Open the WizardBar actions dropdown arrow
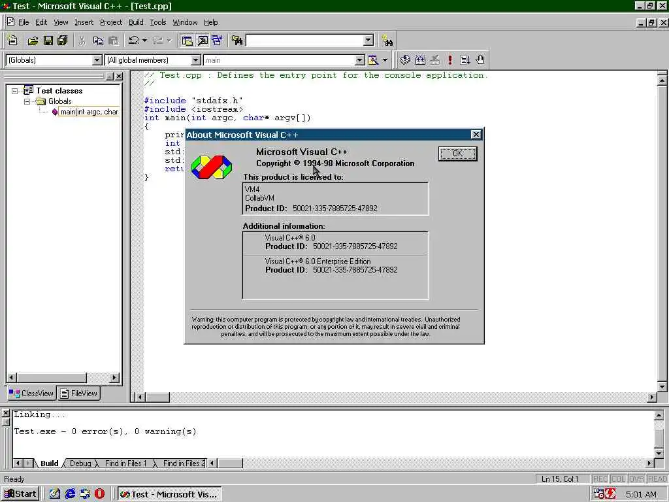The image size is (669, 502). 385,60
